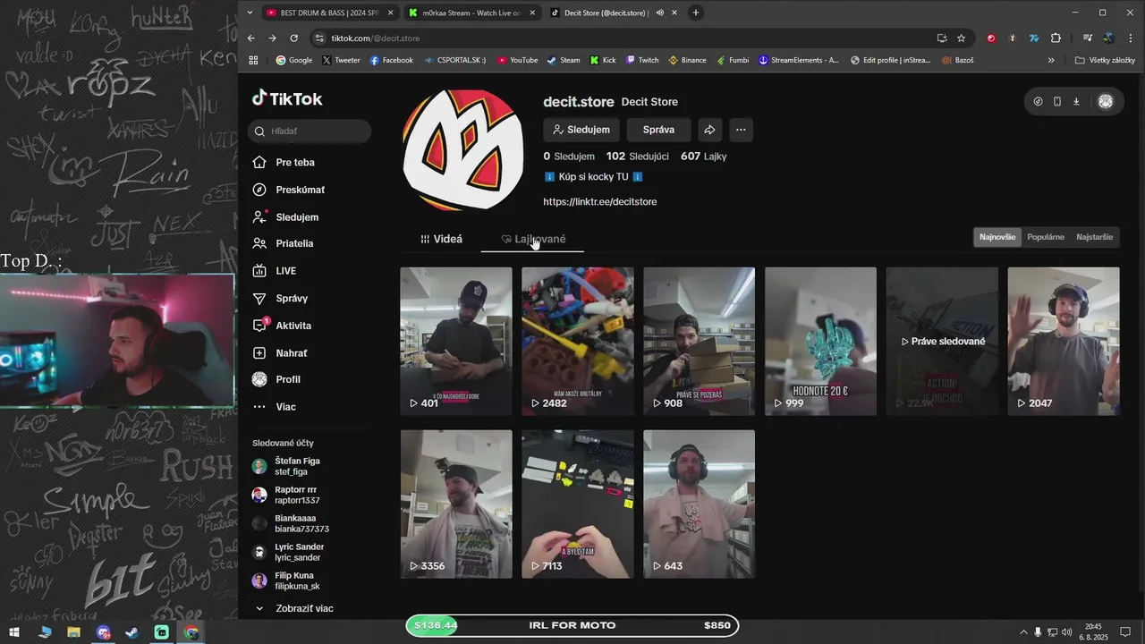Open the video with 401 views

(456, 341)
